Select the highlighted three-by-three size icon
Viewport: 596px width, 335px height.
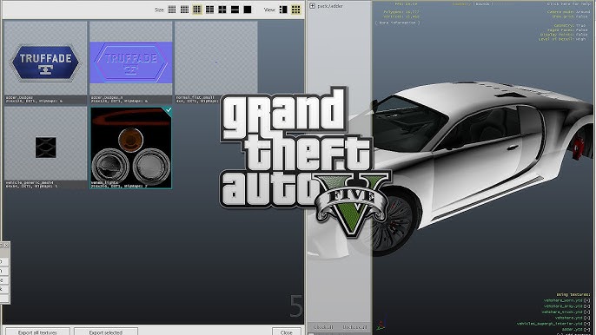tap(197, 10)
